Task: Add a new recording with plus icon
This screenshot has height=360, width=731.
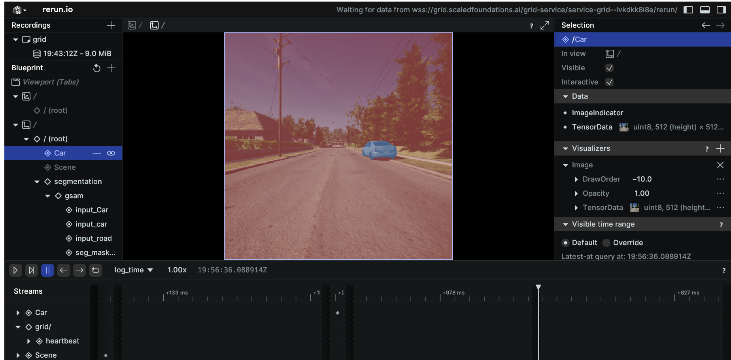Action: 111,25
